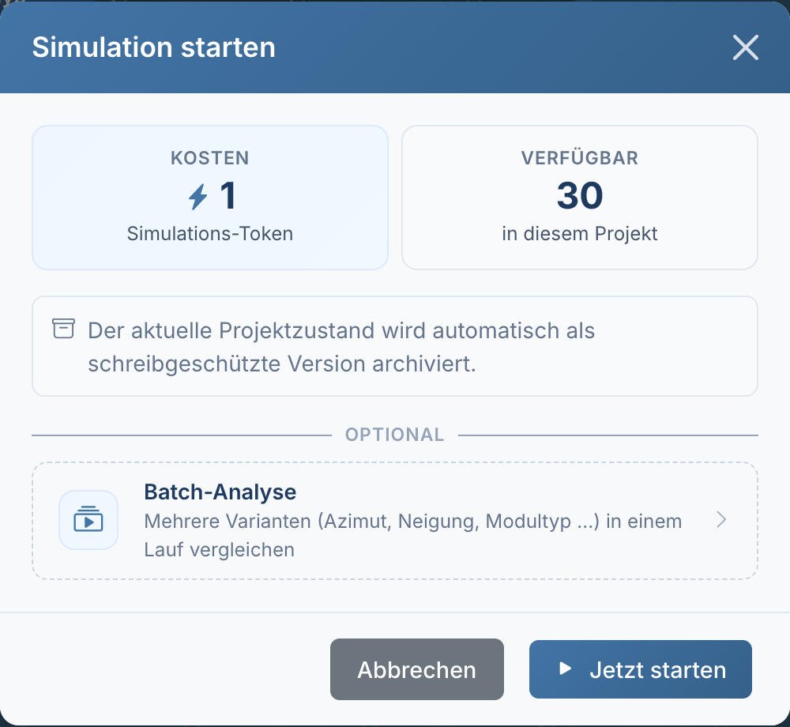Click the cost value 1
The width and height of the screenshot is (790, 727).
pos(228,196)
